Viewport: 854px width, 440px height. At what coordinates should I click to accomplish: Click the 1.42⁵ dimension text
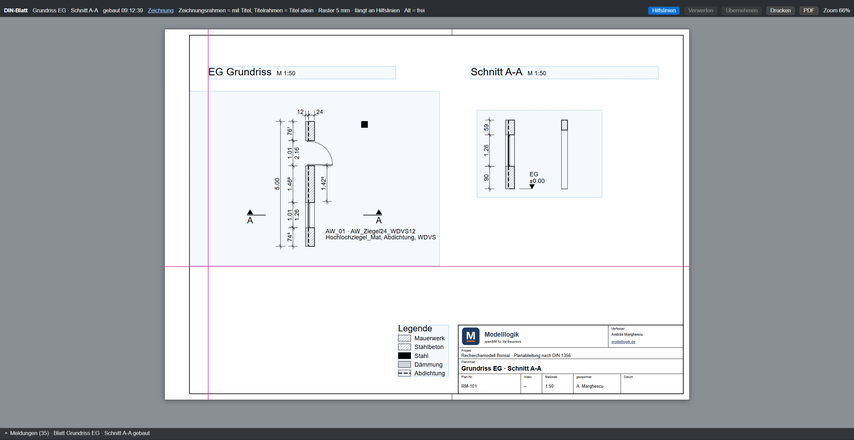click(x=323, y=183)
